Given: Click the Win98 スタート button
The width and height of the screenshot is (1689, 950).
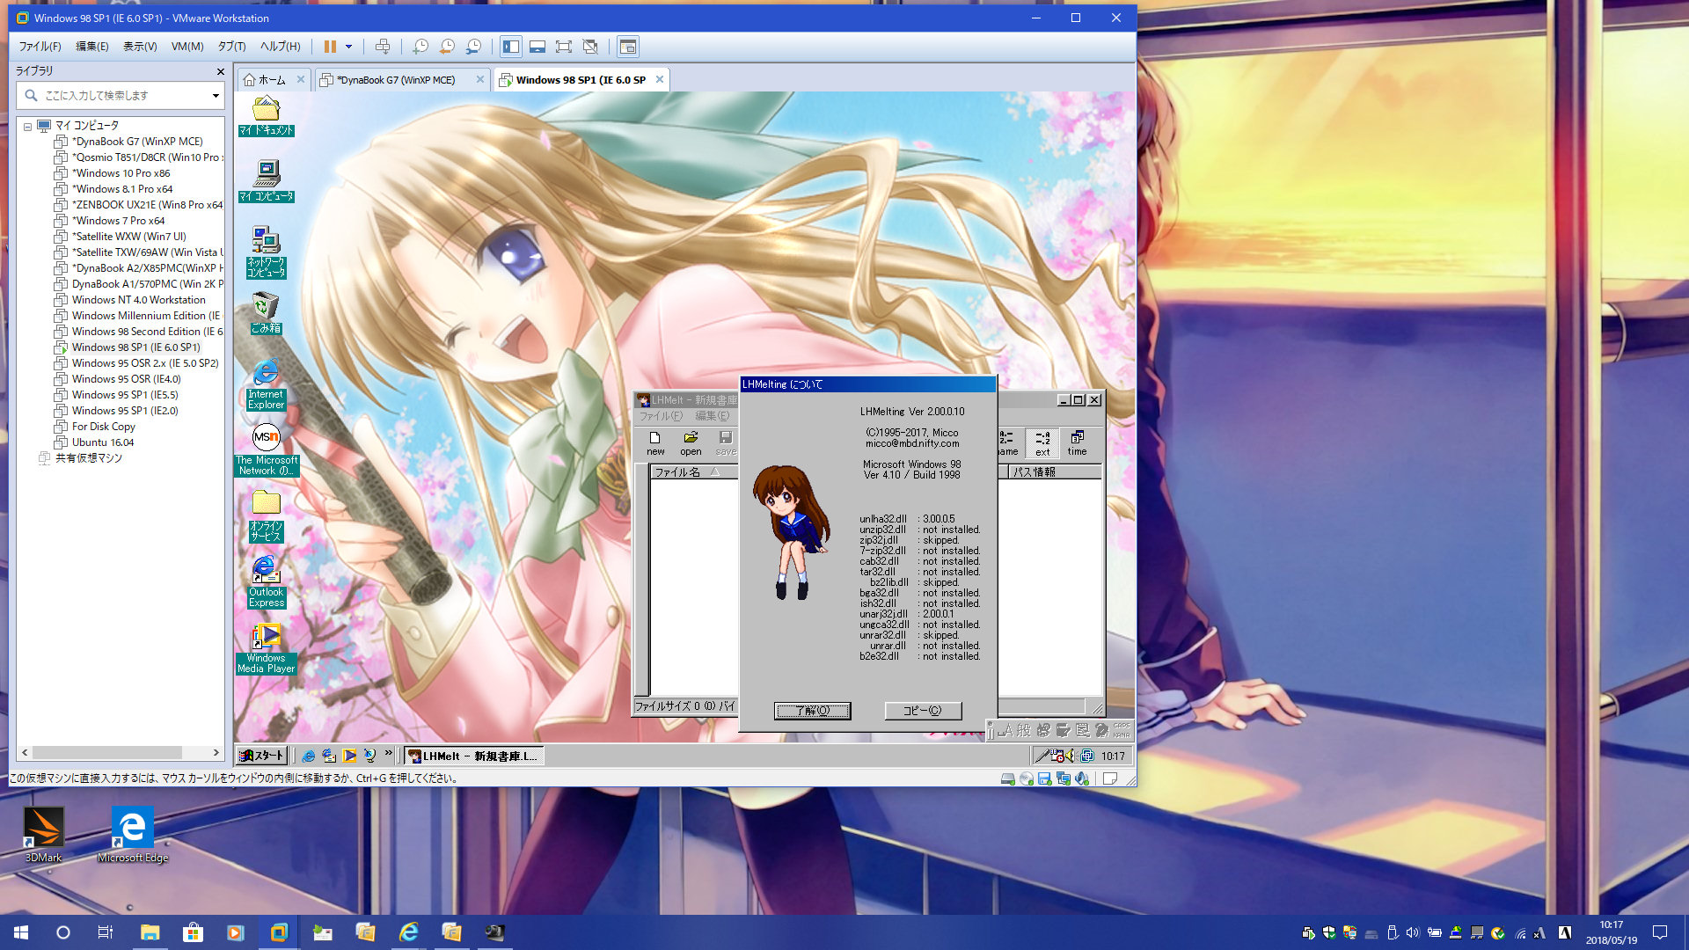Looking at the screenshot, I should (261, 756).
